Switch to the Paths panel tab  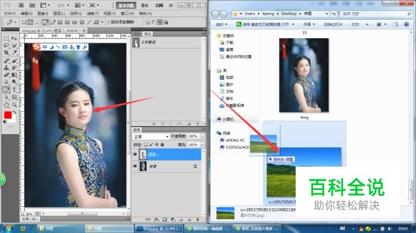coord(147,34)
